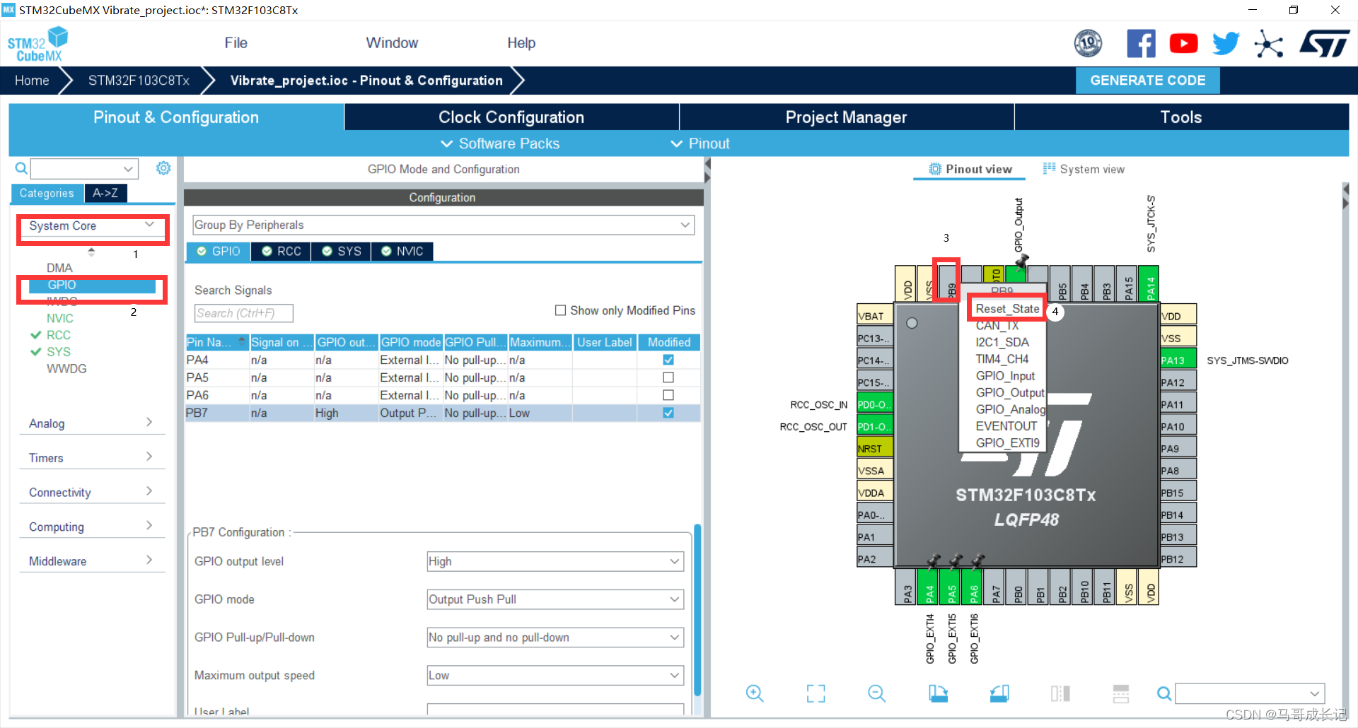
Task: Rotate the chip clockwise icon
Action: point(938,693)
